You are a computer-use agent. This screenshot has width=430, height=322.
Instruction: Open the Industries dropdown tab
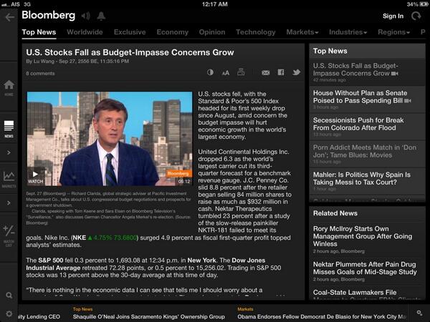pos(348,32)
